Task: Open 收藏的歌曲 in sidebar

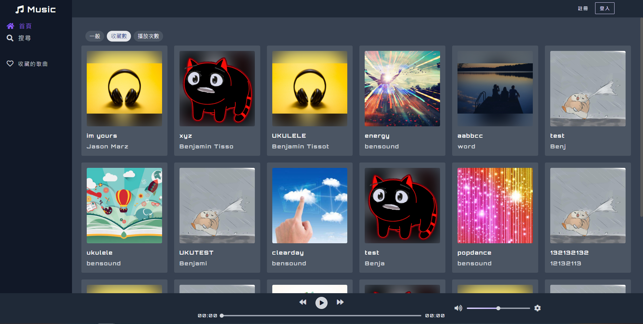Action: (33, 64)
